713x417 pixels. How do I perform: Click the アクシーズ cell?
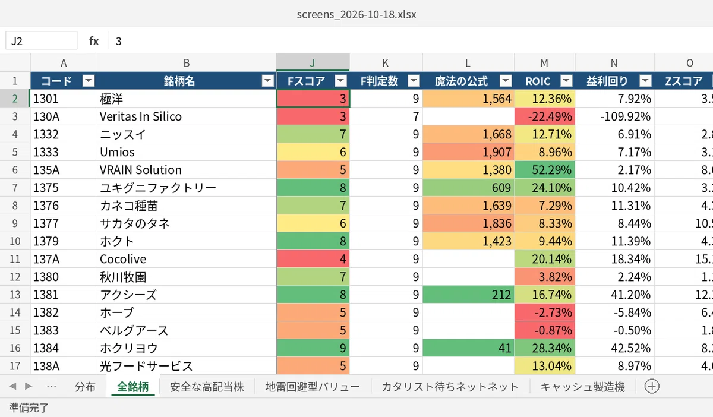tap(187, 295)
